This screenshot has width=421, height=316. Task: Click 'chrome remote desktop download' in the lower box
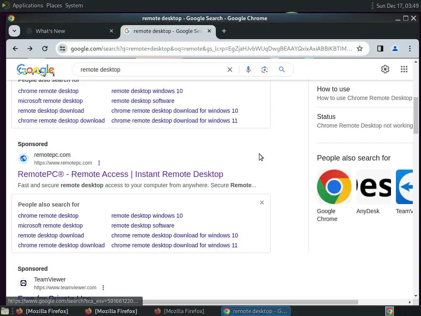coord(61,245)
